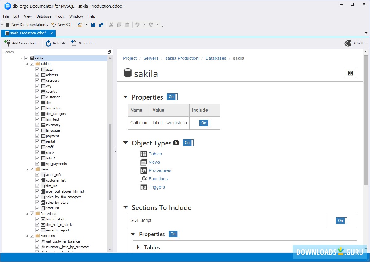This screenshot has width=370, height=262.
Task: Collapse the Functions folder node
Action: coord(27,236)
